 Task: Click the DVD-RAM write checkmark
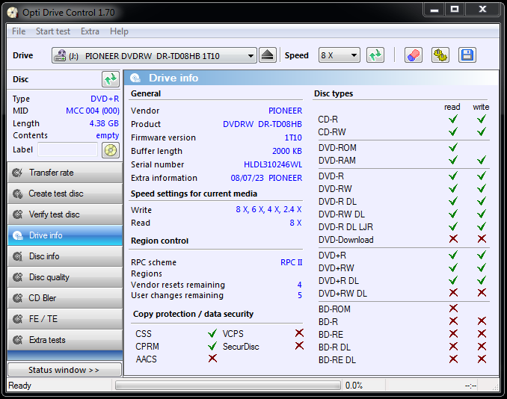[x=482, y=160]
